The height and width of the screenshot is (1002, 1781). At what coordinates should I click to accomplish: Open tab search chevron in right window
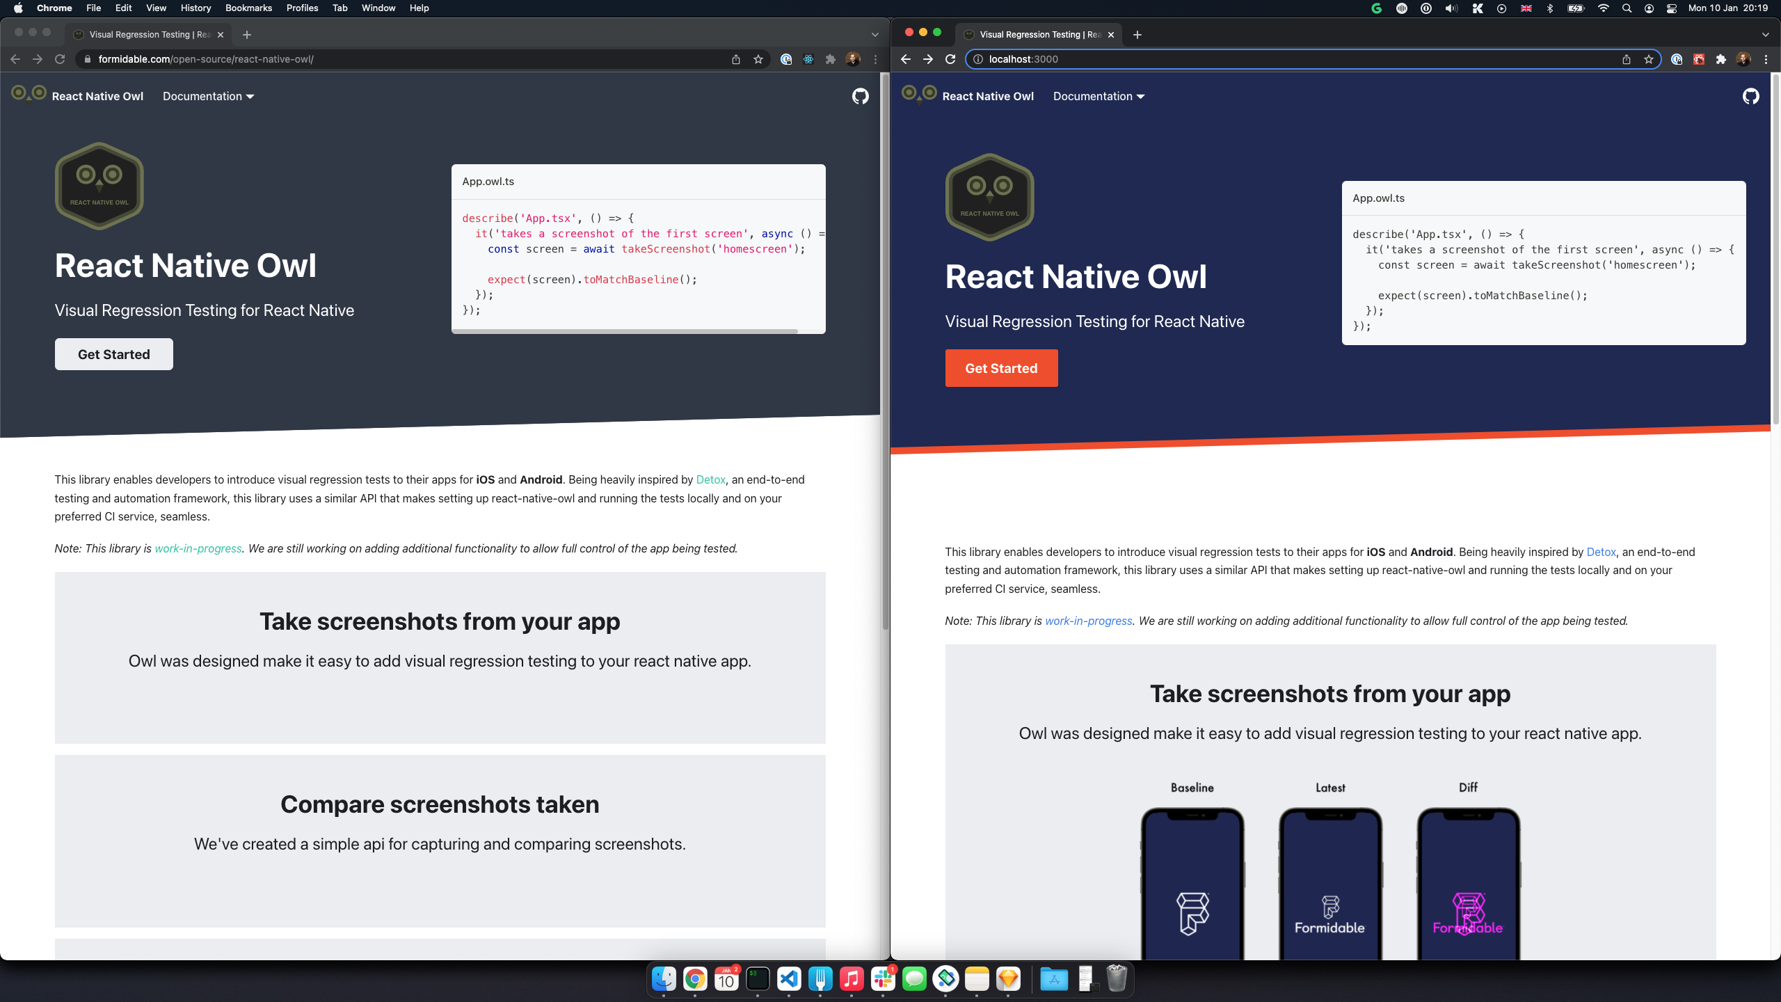[x=1765, y=34]
